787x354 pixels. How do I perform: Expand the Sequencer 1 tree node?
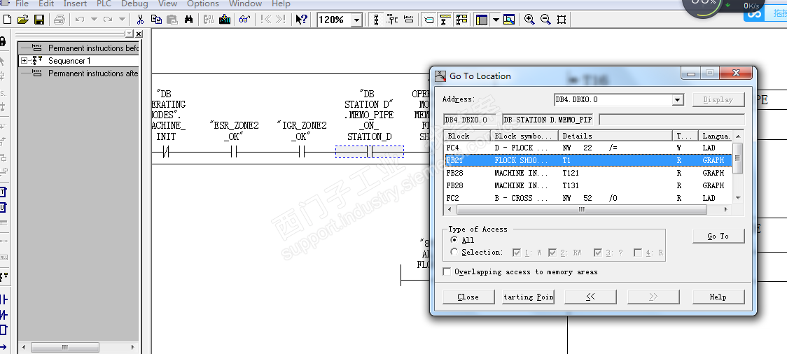point(25,61)
